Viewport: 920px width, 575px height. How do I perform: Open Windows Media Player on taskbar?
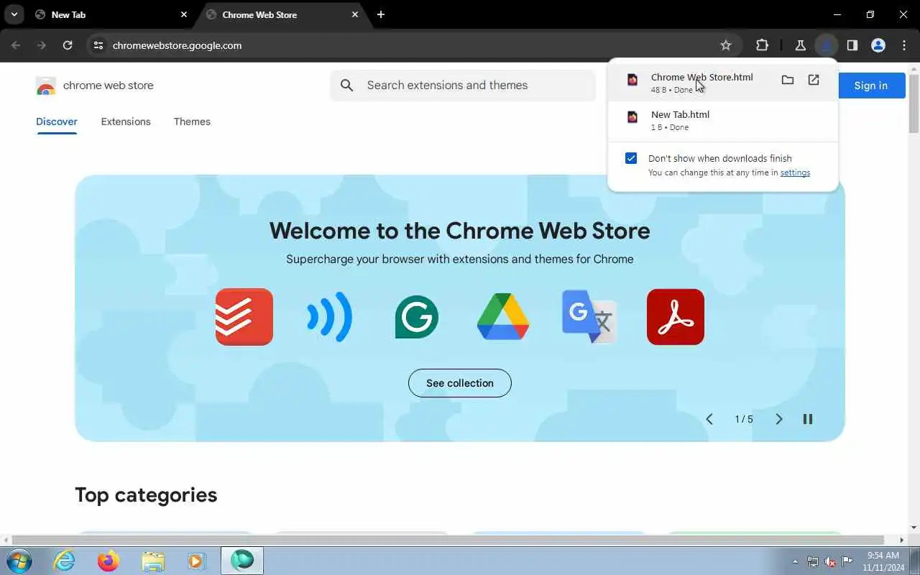196,561
